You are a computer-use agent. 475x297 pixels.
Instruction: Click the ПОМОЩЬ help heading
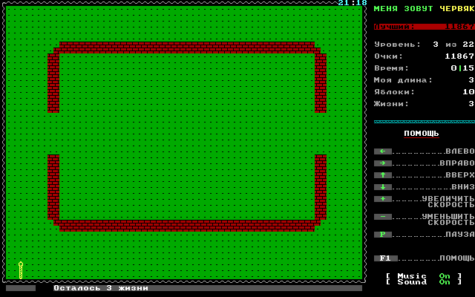click(422, 134)
